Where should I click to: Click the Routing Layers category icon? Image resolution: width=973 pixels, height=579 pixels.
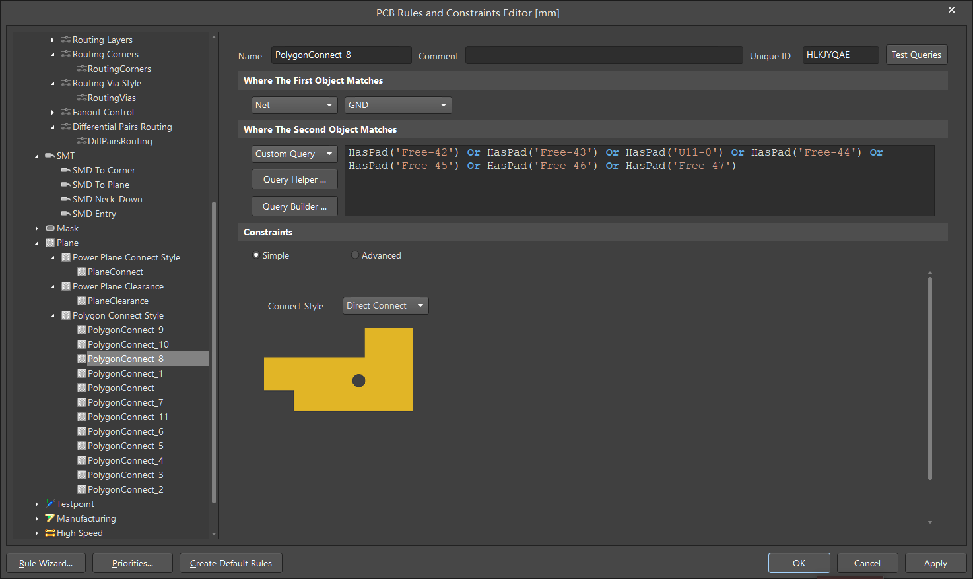[66, 40]
